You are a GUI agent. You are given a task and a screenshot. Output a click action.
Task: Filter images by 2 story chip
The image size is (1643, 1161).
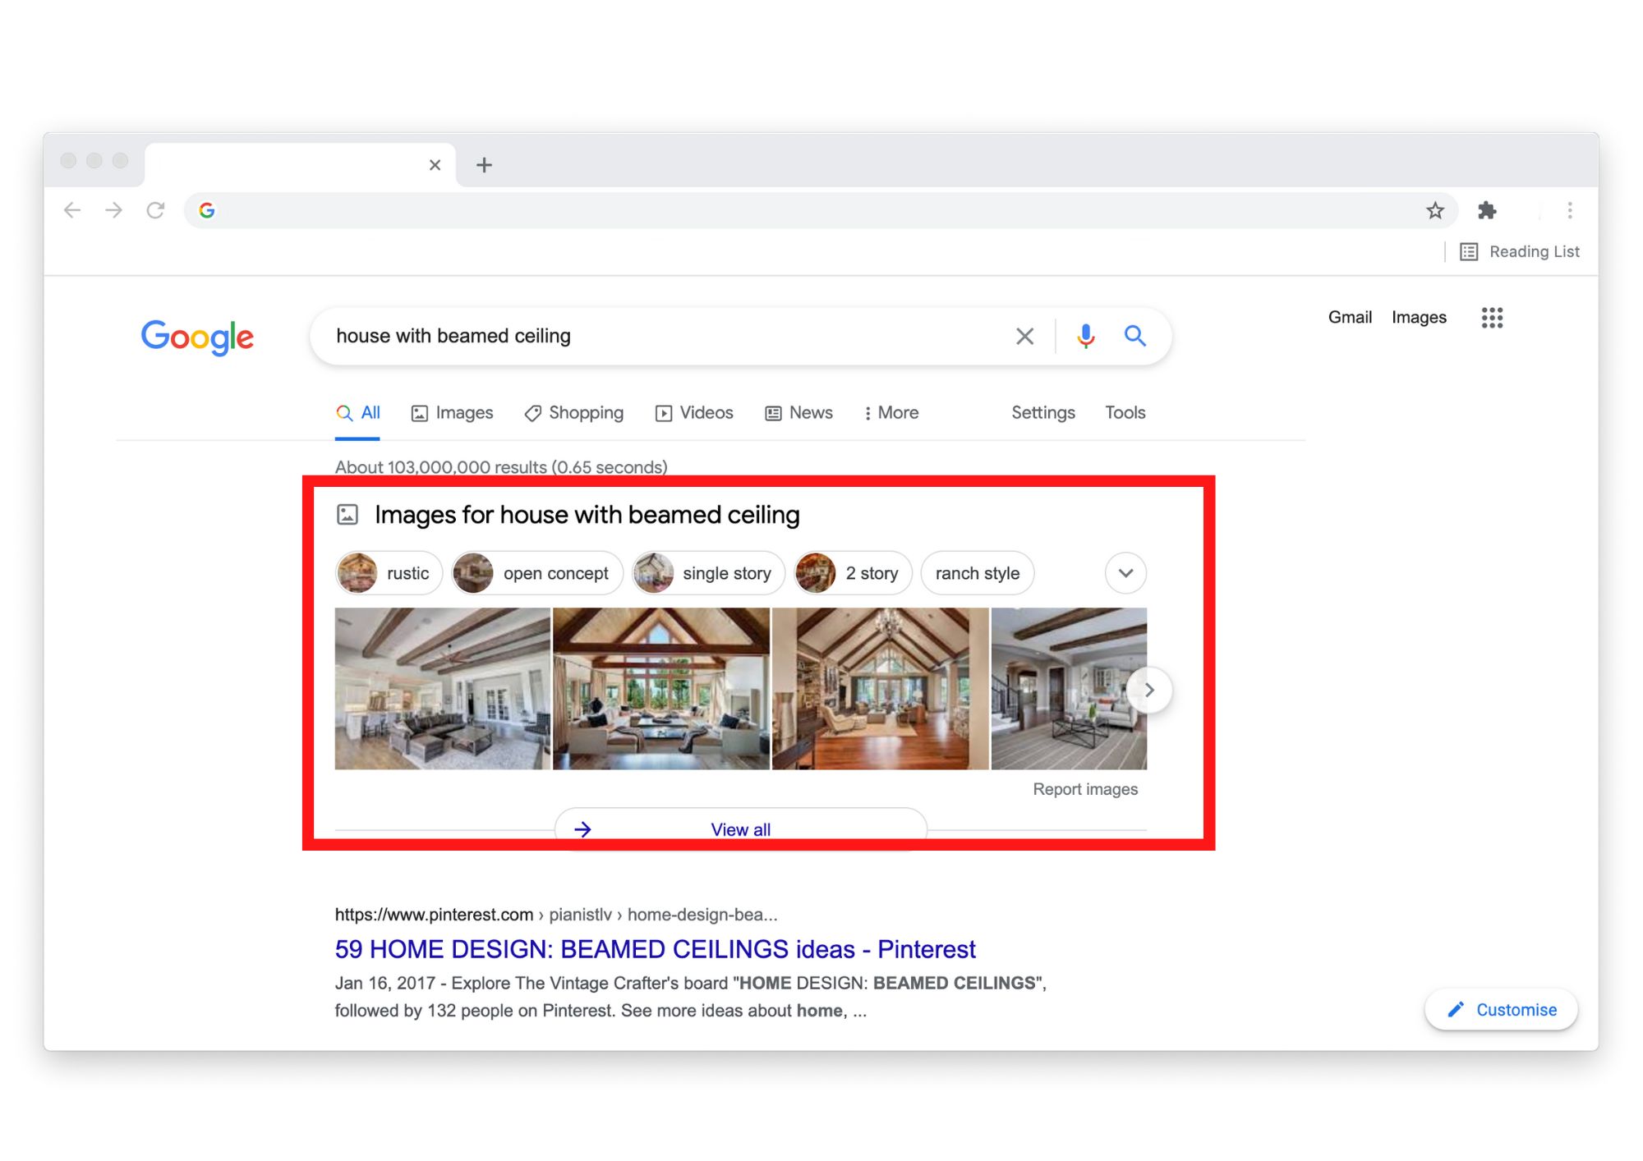[853, 573]
